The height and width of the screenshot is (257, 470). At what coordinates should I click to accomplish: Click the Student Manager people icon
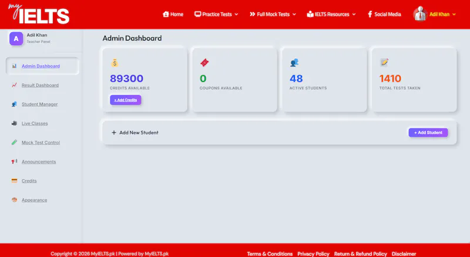(14, 104)
